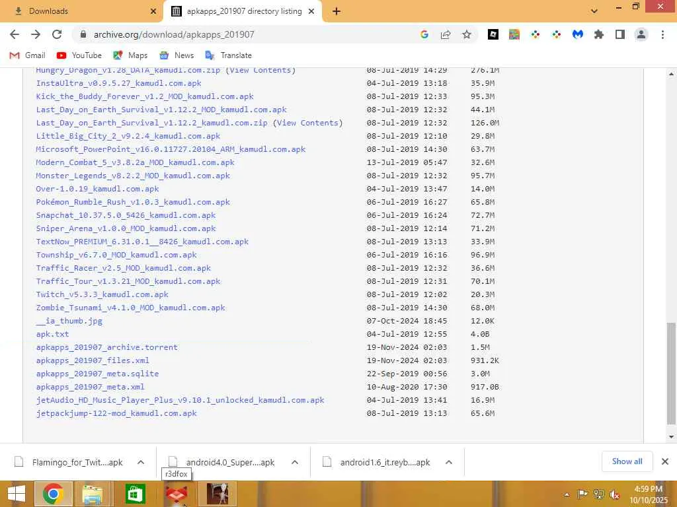
Task: Go forward to the next page
Action: (36, 34)
